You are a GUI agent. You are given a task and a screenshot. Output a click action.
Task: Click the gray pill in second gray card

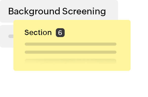click(11, 36)
